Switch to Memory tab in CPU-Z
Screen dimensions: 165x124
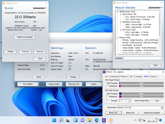[124, 76]
